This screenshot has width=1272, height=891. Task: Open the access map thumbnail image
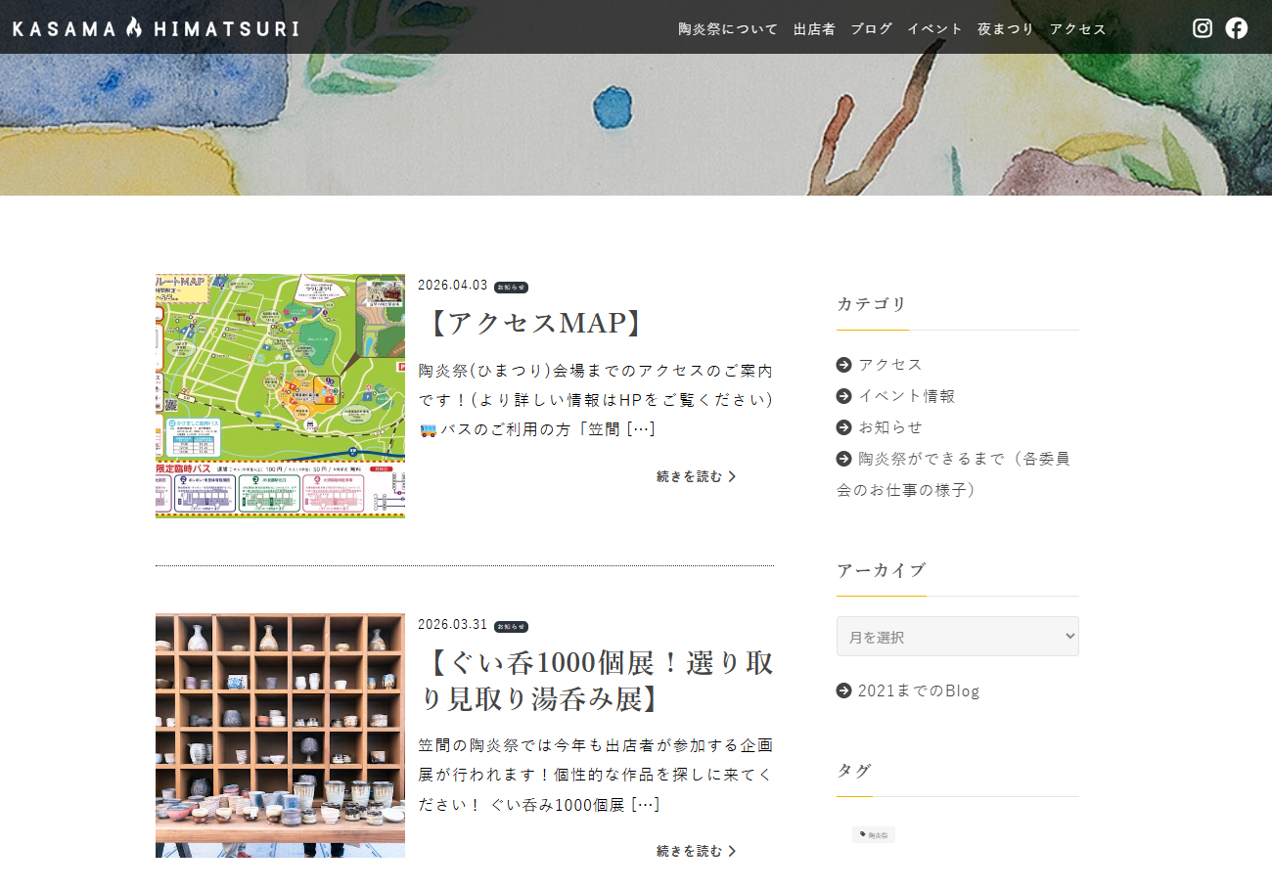click(280, 395)
